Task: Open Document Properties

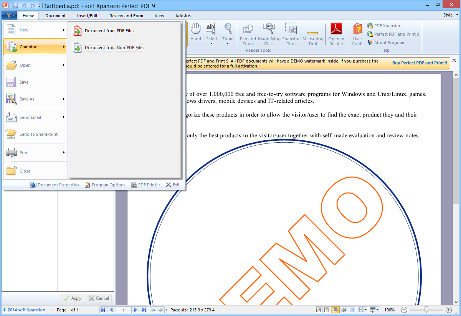Action: coord(55,185)
